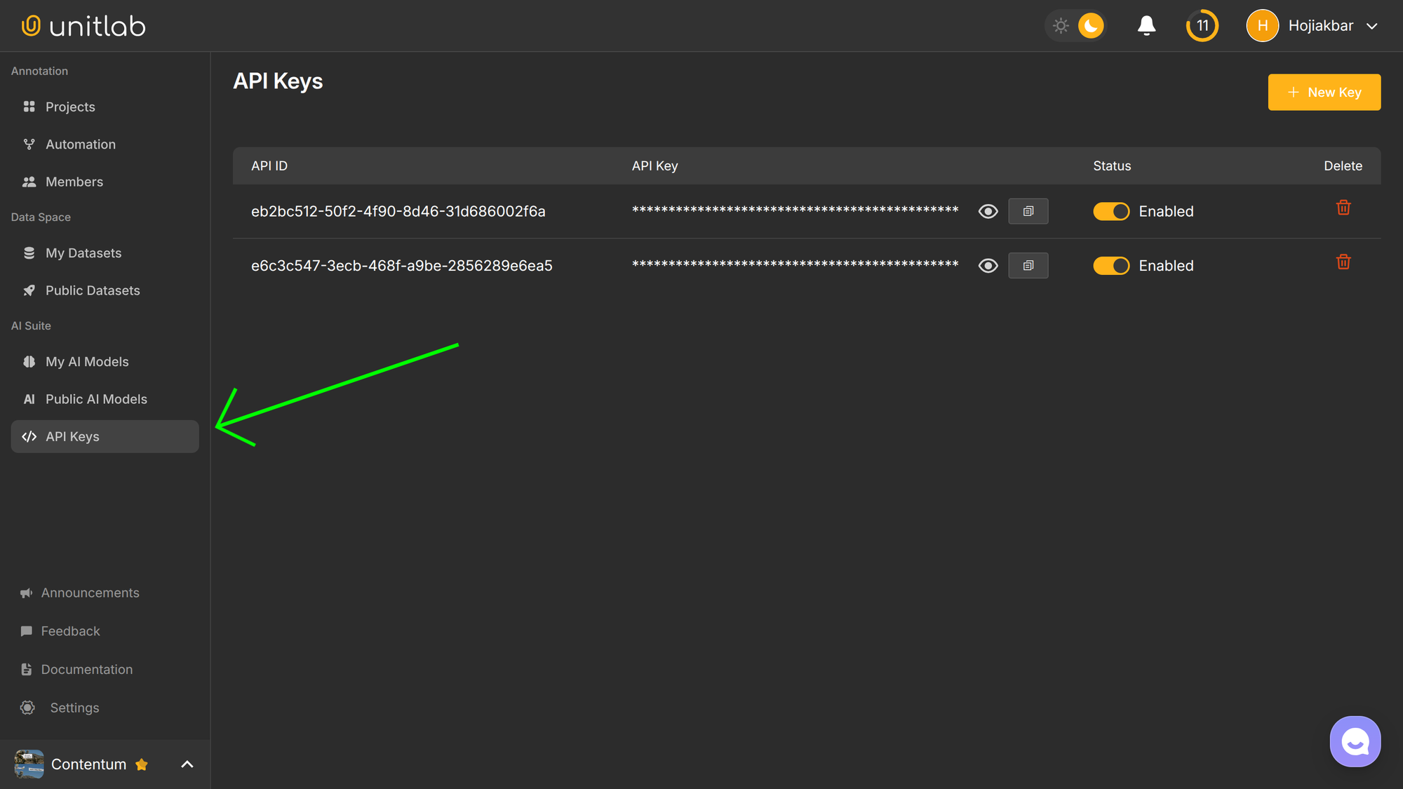Open the Projects section
Viewport: 1403px width, 789px height.
[x=70, y=107]
